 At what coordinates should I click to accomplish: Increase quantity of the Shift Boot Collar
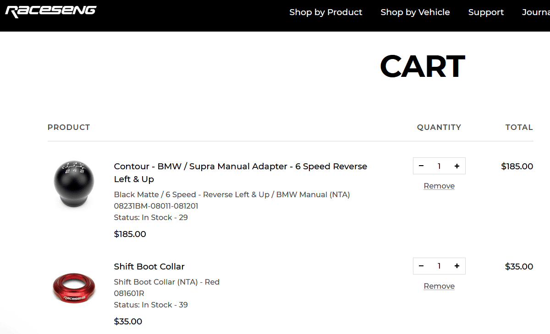click(457, 266)
